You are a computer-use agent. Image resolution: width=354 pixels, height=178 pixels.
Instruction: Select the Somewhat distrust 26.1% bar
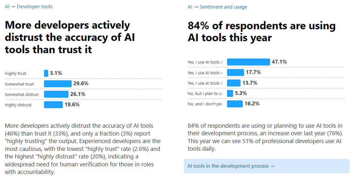(56, 94)
